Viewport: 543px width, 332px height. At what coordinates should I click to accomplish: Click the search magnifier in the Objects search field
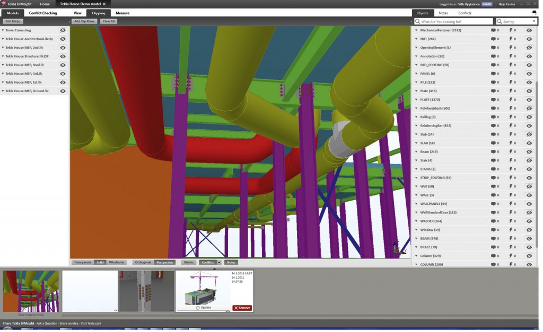click(x=418, y=21)
